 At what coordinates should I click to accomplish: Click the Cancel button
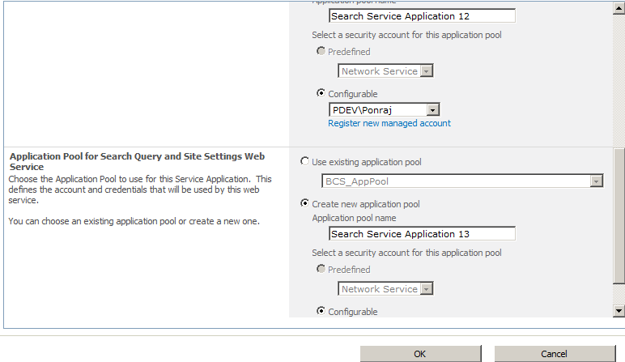pos(555,354)
